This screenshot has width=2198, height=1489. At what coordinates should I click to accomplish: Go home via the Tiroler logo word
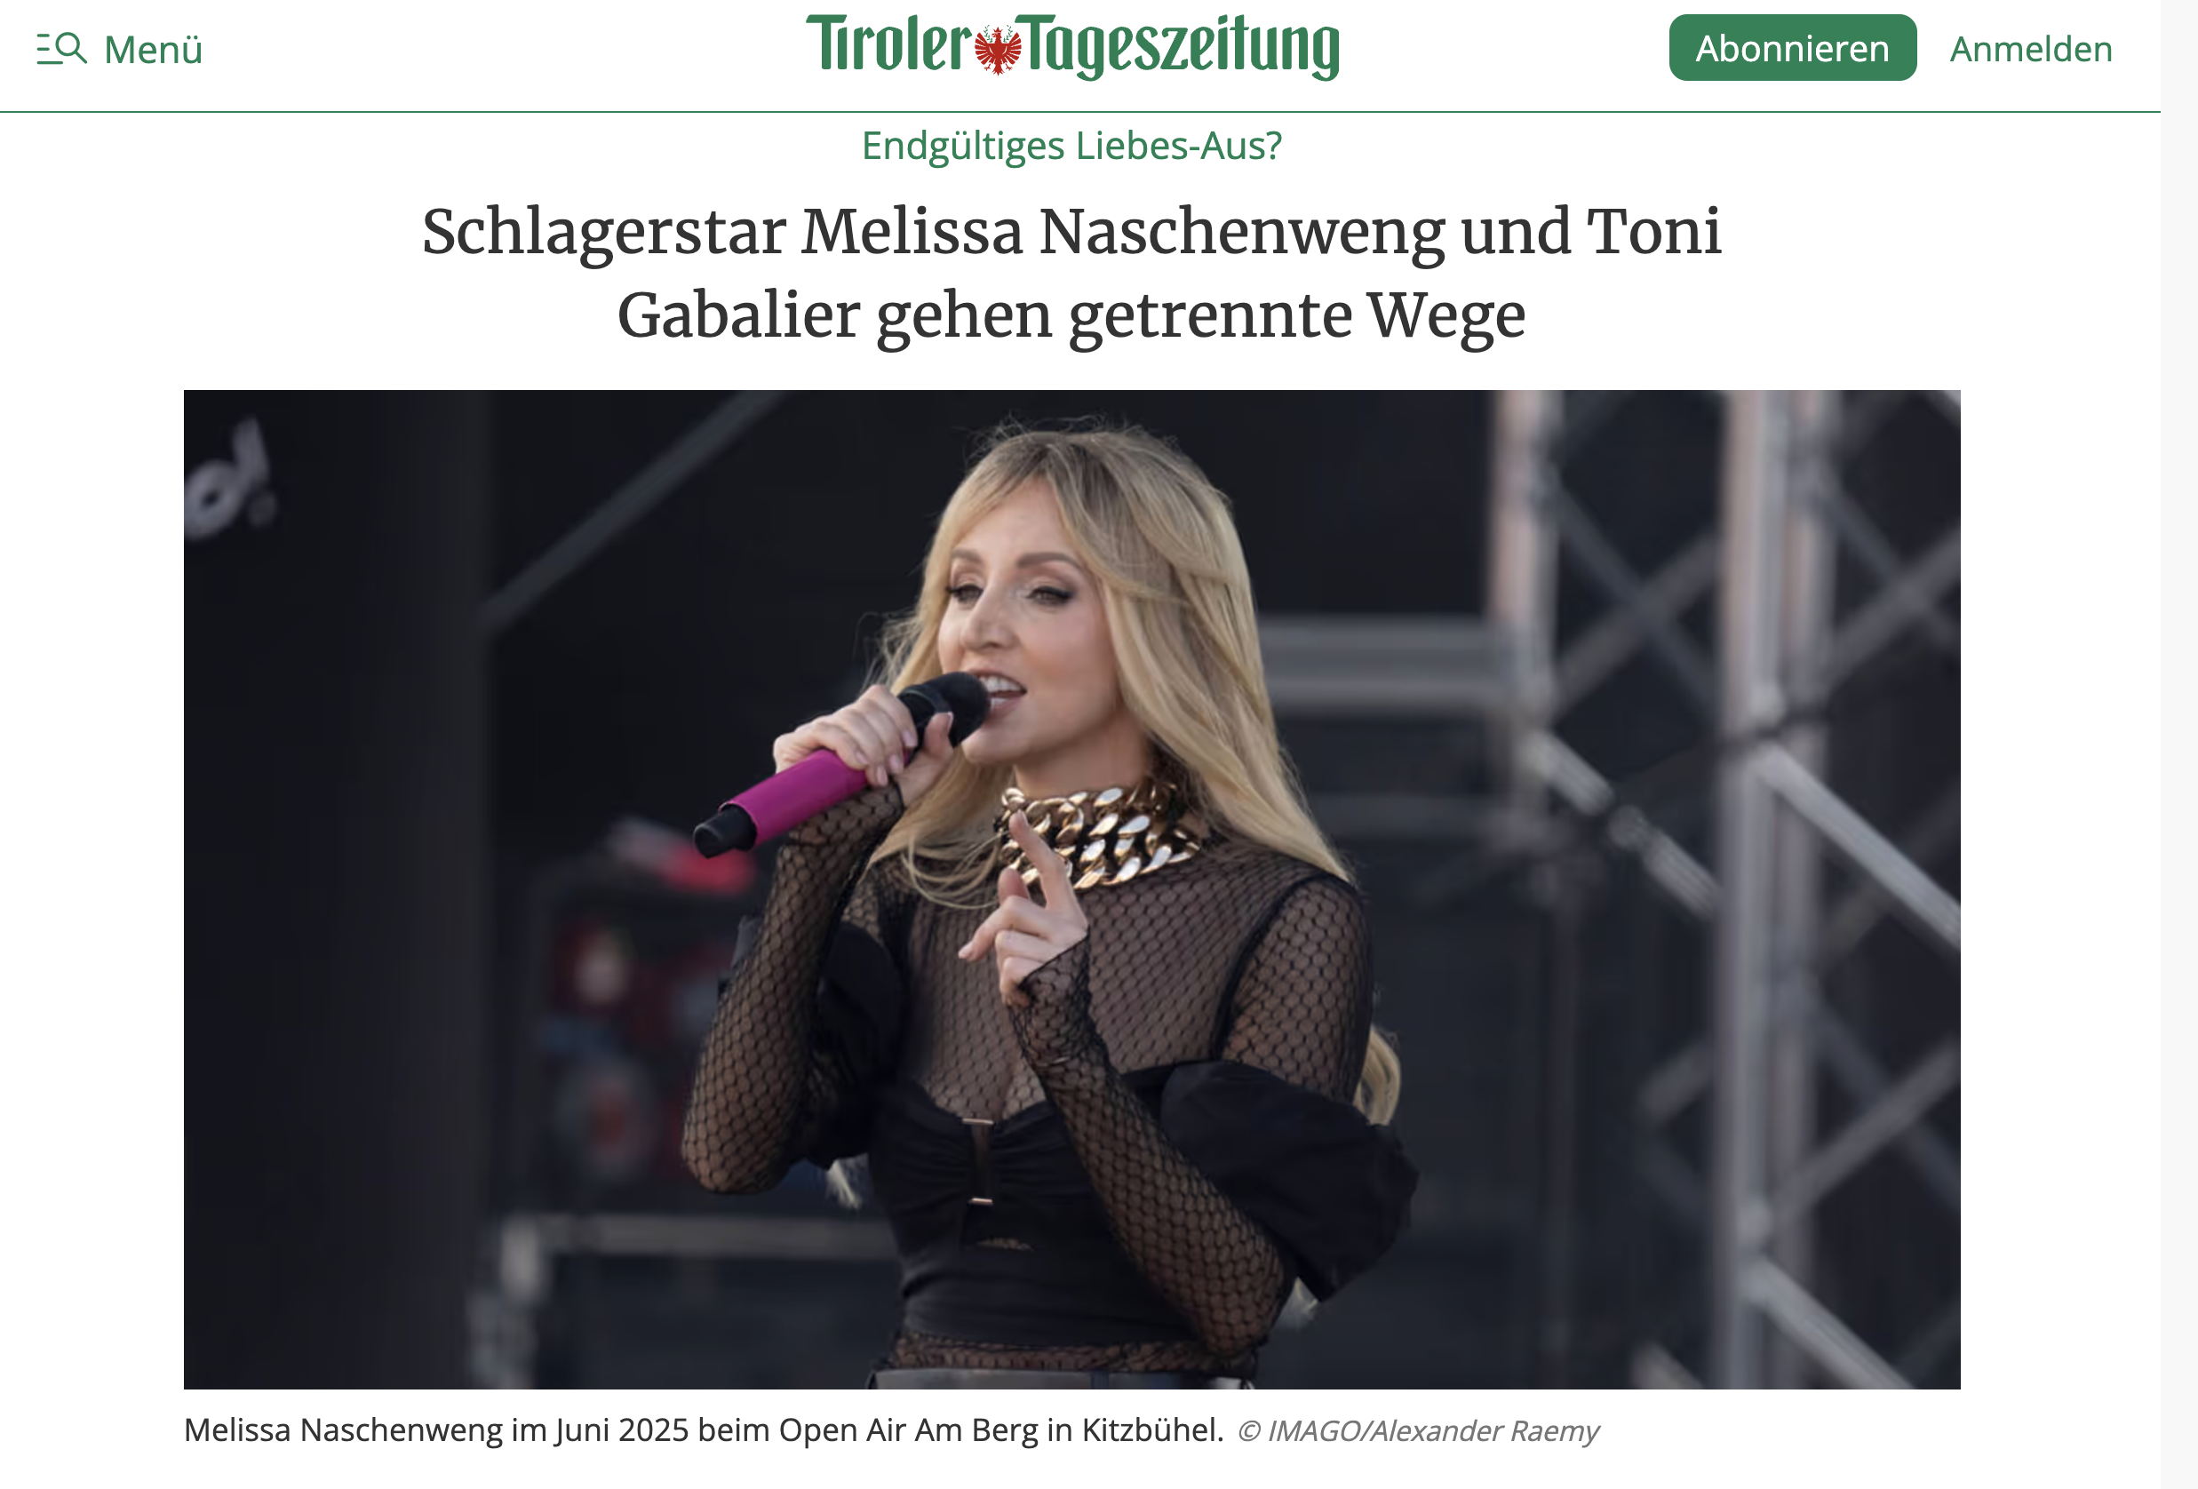point(889,44)
